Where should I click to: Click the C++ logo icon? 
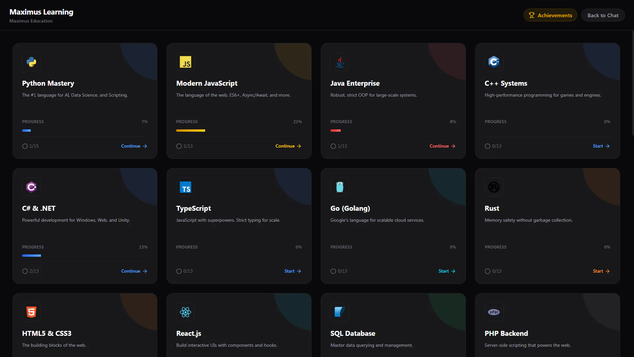494,62
